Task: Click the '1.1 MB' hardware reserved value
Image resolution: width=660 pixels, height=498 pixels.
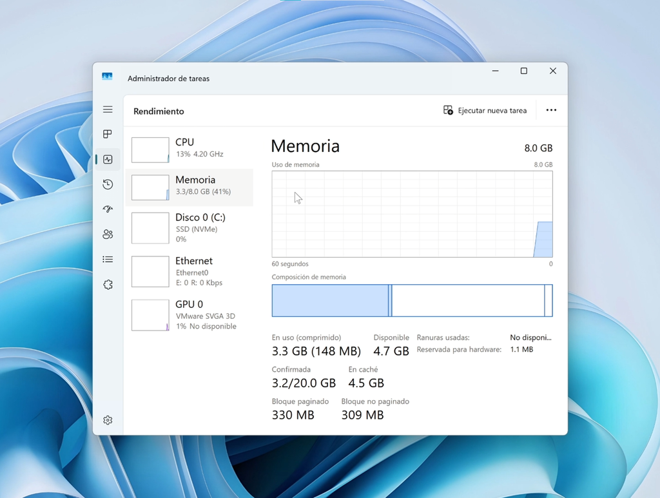Action: pyautogui.click(x=521, y=349)
